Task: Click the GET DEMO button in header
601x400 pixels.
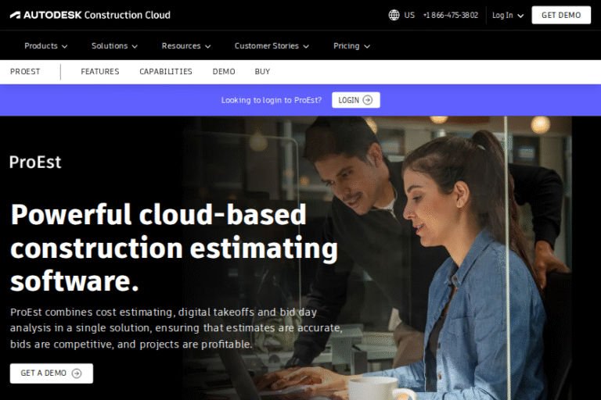Action: [x=561, y=15]
